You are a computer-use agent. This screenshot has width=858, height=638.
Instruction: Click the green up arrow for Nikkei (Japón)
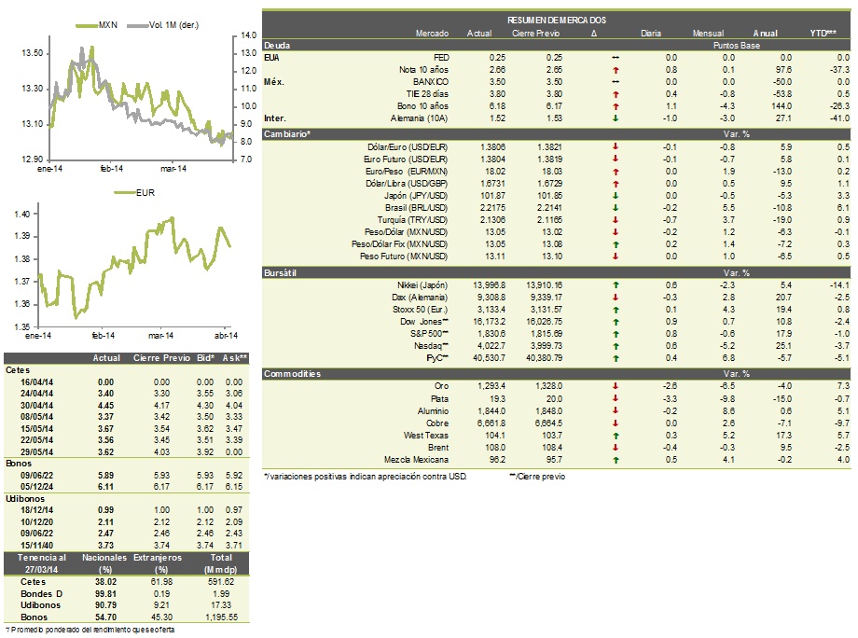pyautogui.click(x=616, y=285)
